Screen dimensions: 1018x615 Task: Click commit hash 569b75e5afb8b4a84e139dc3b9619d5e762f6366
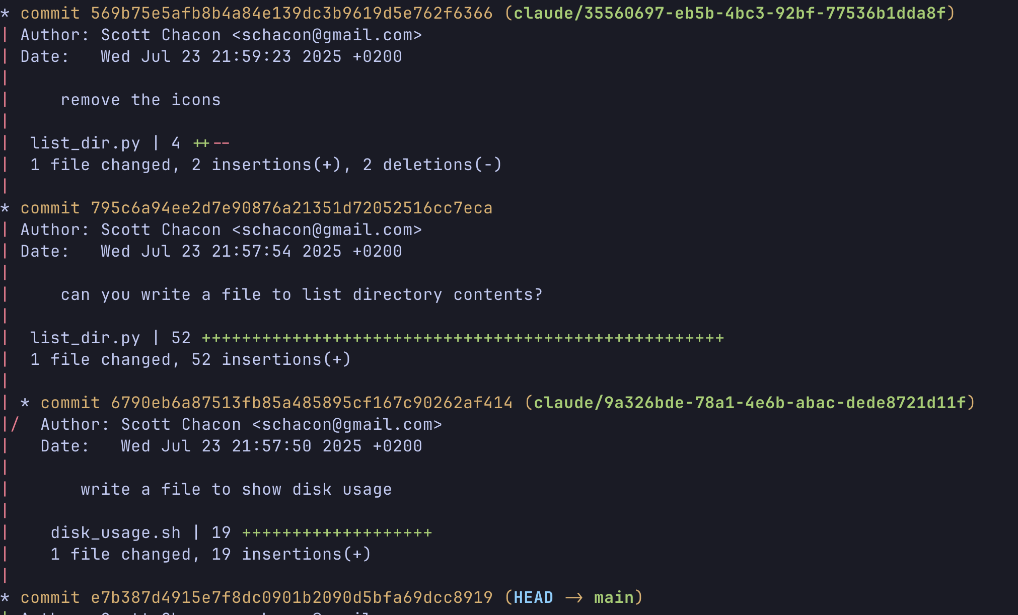(292, 13)
